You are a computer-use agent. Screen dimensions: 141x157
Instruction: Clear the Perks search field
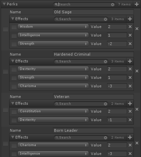point(112,4)
